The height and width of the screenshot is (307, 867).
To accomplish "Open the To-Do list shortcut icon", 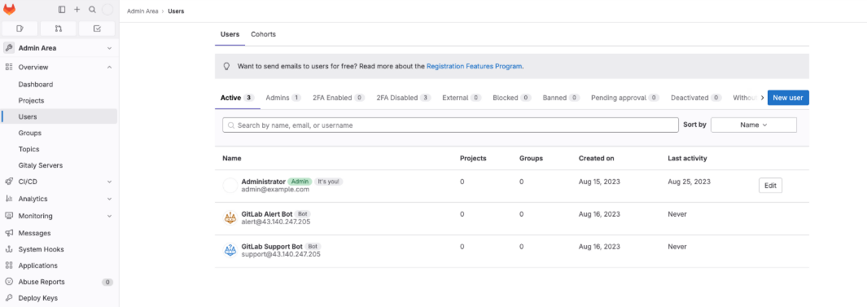I will click(x=97, y=29).
